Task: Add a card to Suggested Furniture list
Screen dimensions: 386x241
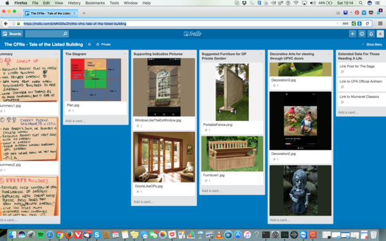Action: point(212,191)
